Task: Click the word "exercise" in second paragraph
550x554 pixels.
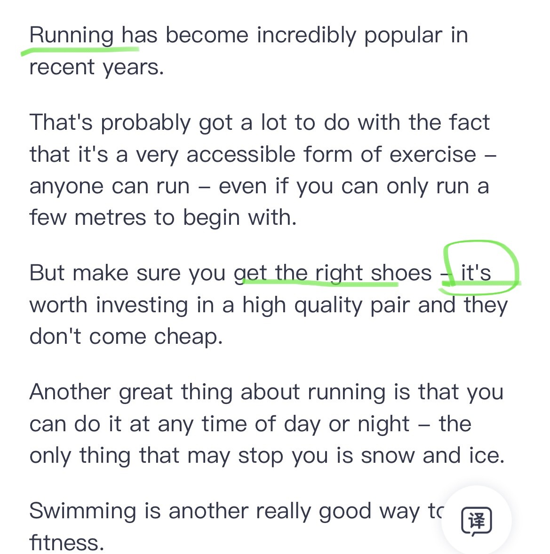Action: 433,155
